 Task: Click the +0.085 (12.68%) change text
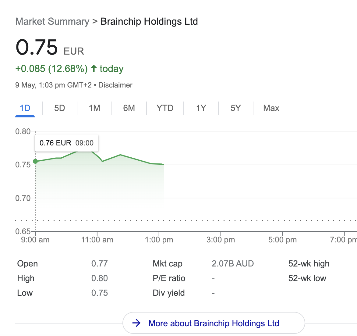pyautogui.click(x=51, y=69)
